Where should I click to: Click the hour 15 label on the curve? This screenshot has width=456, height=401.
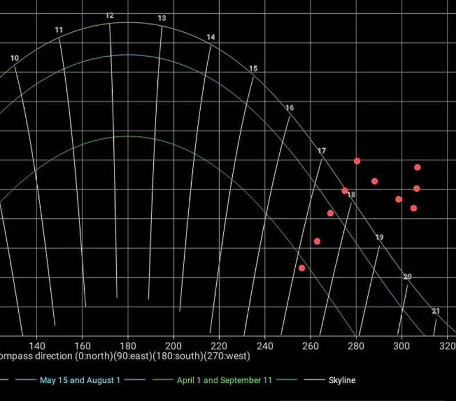253,69
